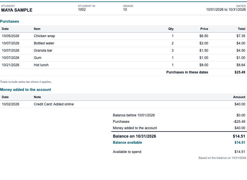Click the Item column header
The width and height of the screenshot is (247, 180).
(x=37, y=29)
